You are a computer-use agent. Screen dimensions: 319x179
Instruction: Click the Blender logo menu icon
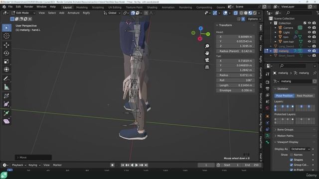coord(4,6)
